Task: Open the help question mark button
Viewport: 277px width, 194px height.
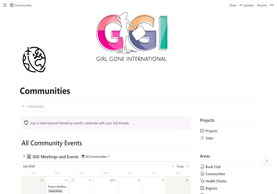Action: click(266, 161)
